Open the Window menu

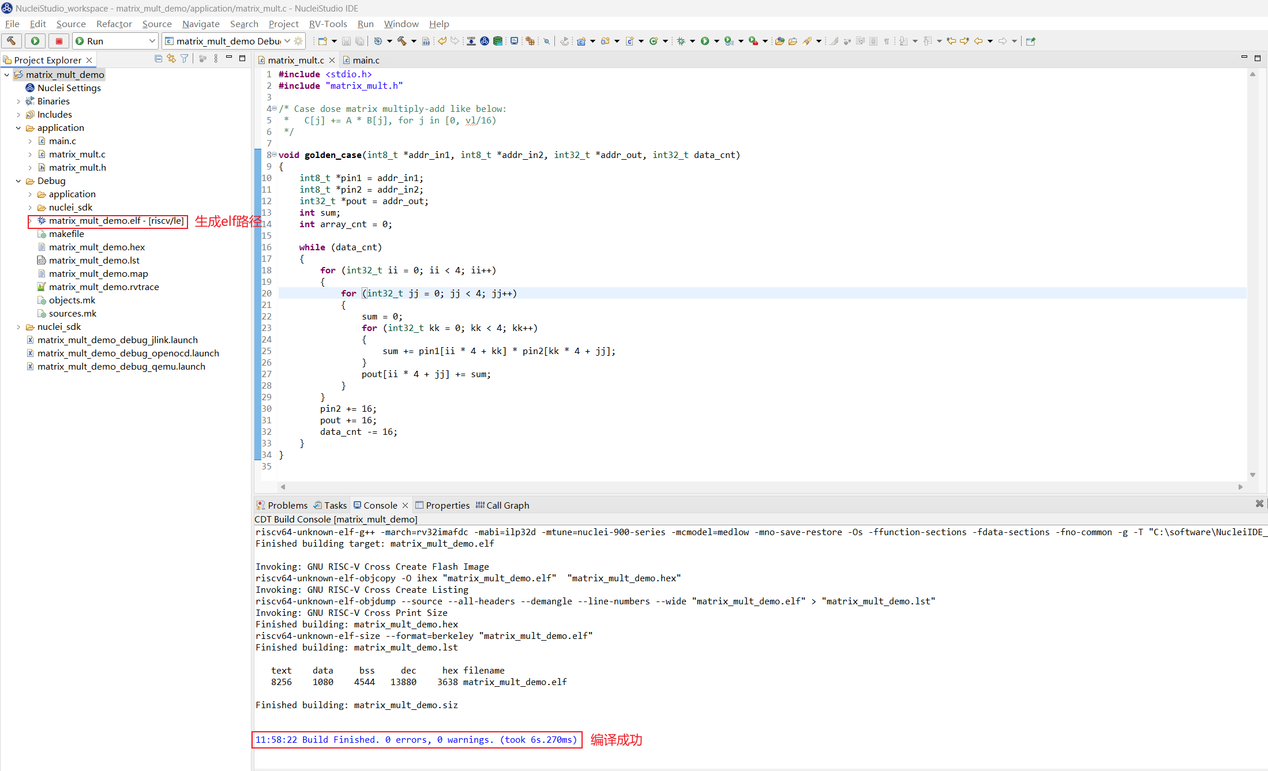[401, 24]
